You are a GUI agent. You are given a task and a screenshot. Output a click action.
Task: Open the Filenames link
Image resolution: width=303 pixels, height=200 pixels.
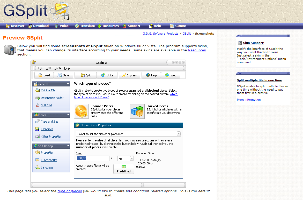click(x=47, y=129)
